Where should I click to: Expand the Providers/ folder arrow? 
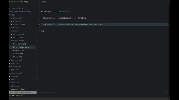[x=12, y=41]
